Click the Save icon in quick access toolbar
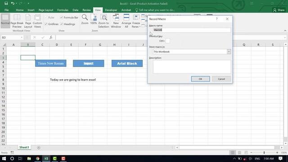Image resolution: width=288 pixels, height=162 pixels. click(6, 3)
